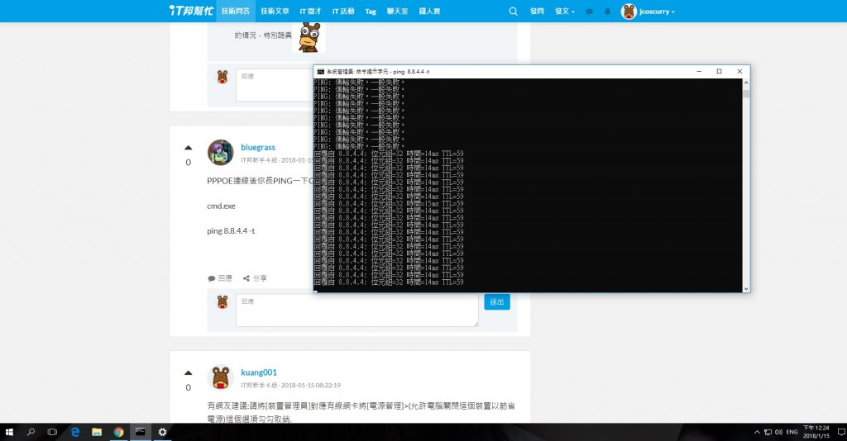Click the 發問 link in navbar
This screenshot has width=847, height=441.
(x=537, y=11)
